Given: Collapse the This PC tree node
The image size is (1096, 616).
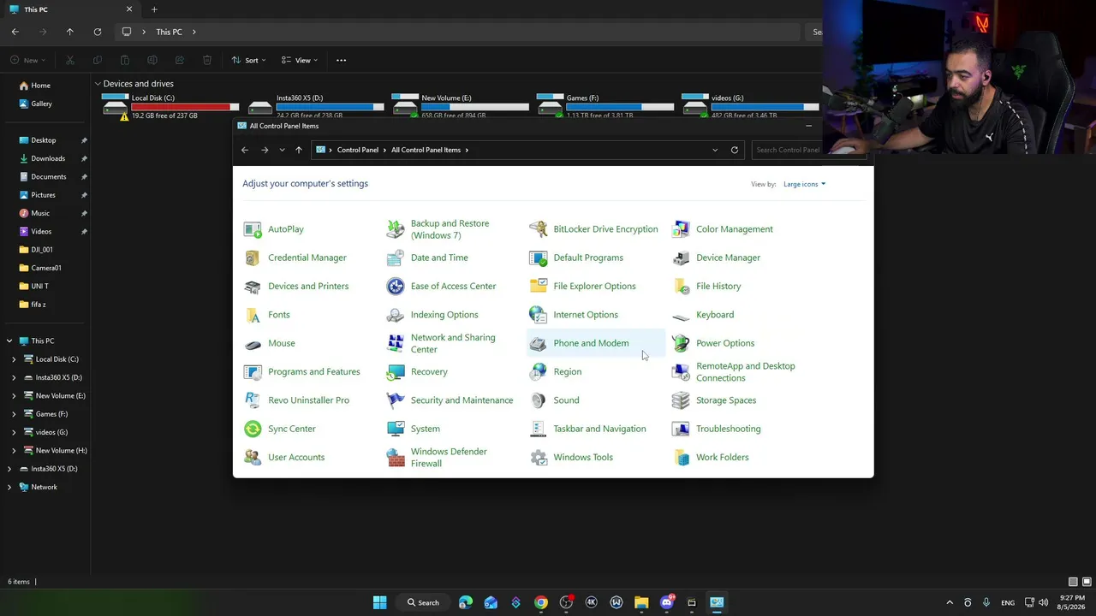Looking at the screenshot, I should [9, 341].
